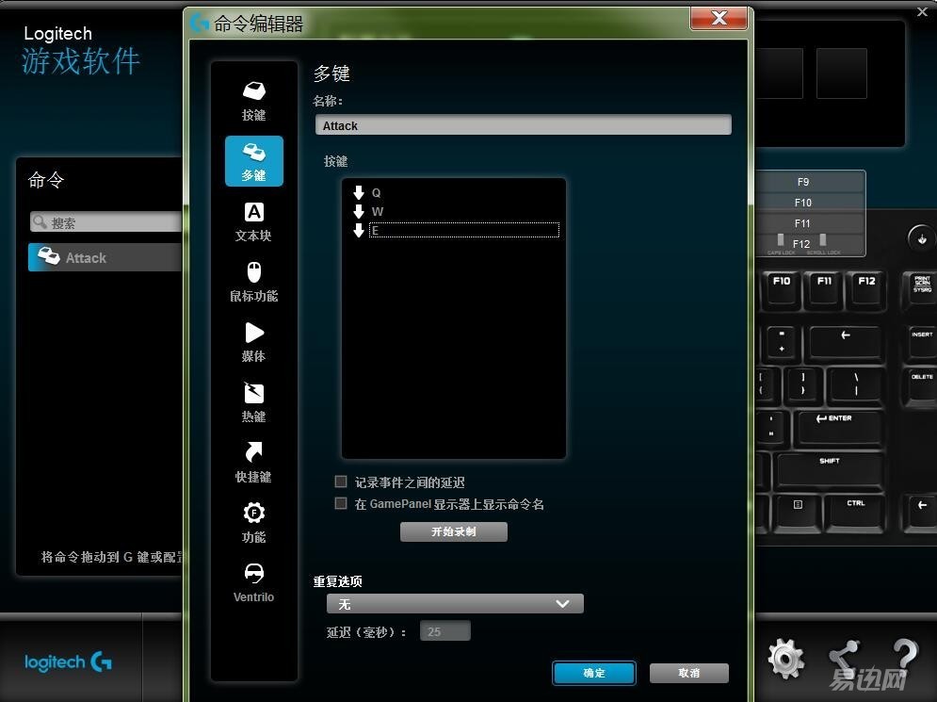Open the 文本块 (Text Block) command type
The image size is (937, 702).
(x=252, y=220)
